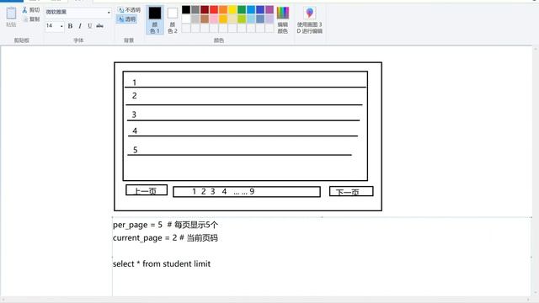Pick the light gray palette swatch
539x303 pixels.
click(x=195, y=19)
